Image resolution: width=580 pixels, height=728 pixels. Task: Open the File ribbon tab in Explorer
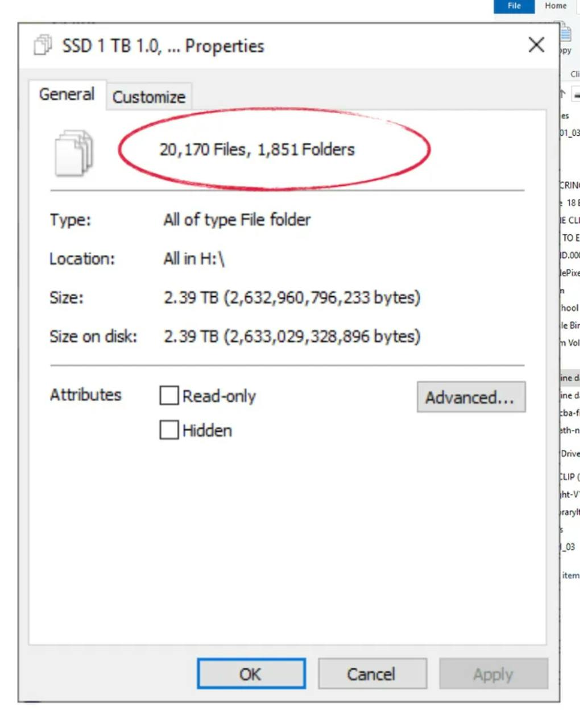pos(514,6)
